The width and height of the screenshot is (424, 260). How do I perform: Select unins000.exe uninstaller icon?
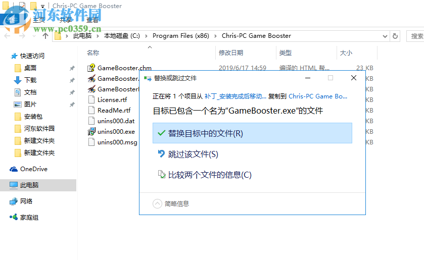[91, 131]
